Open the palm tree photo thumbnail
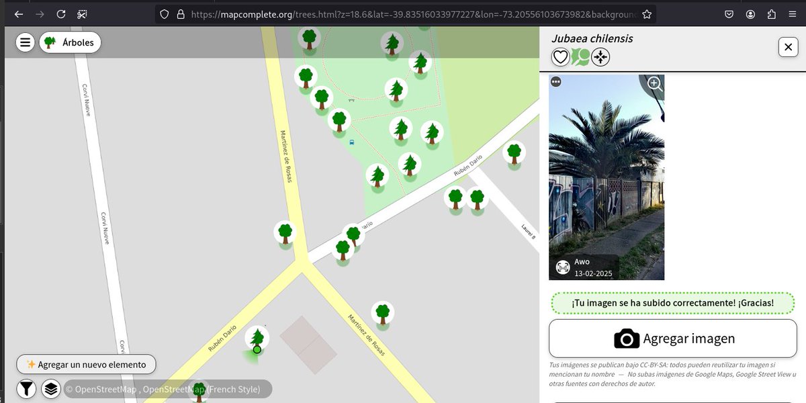806x403 pixels. tap(607, 177)
